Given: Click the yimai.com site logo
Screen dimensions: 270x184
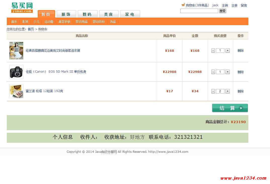Looking at the screenshot, I should [x=22, y=8].
